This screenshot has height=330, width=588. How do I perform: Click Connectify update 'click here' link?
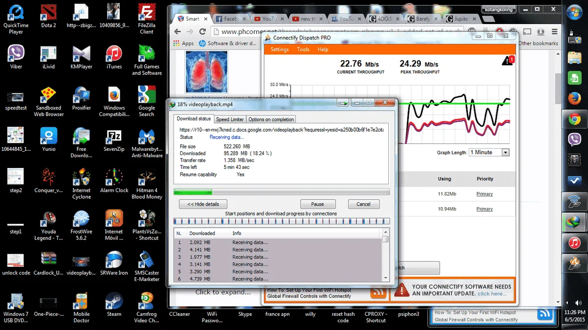coord(492,294)
